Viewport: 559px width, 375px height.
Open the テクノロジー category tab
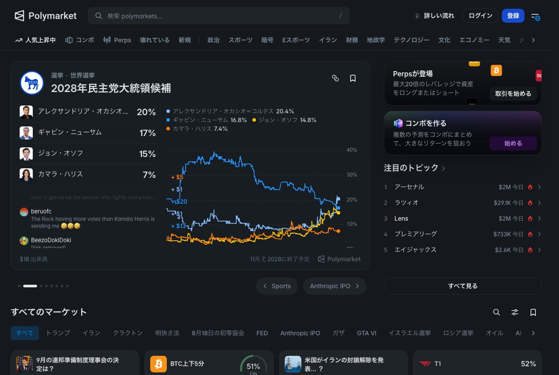tap(412, 40)
